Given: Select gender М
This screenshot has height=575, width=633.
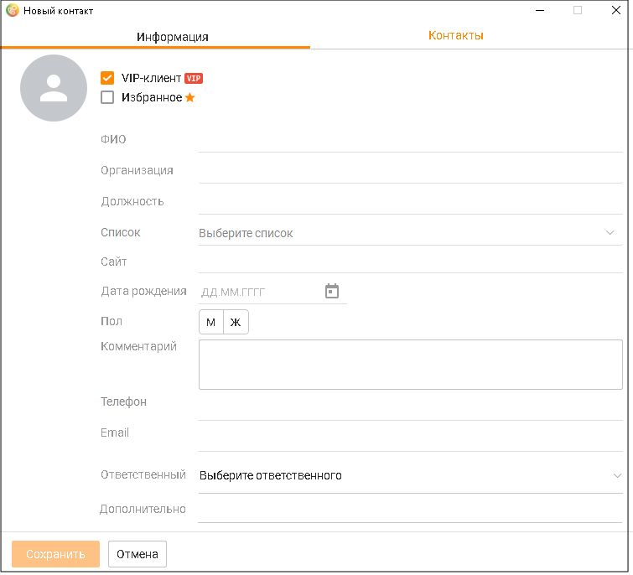Looking at the screenshot, I should point(211,322).
